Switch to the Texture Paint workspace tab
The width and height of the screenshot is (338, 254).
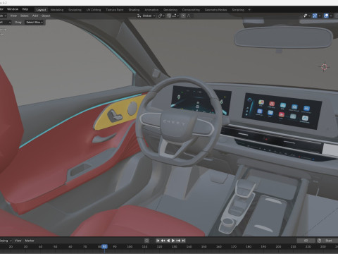pos(115,10)
